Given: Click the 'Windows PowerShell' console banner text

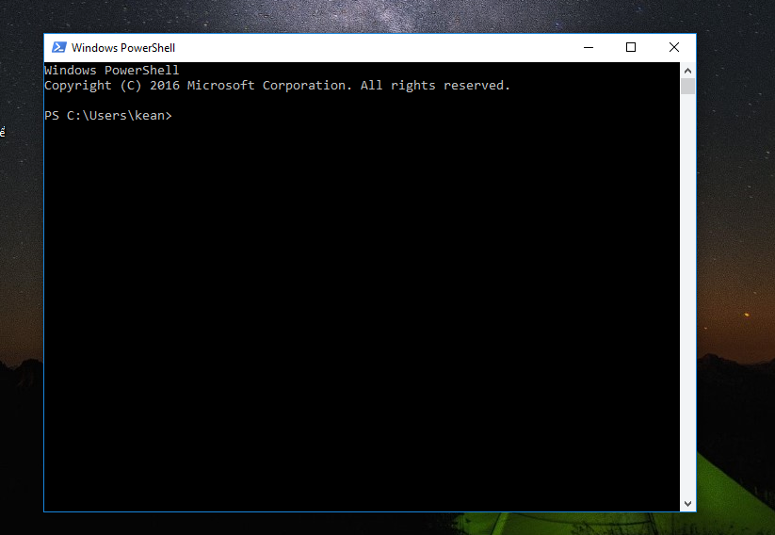Looking at the screenshot, I should (112, 71).
